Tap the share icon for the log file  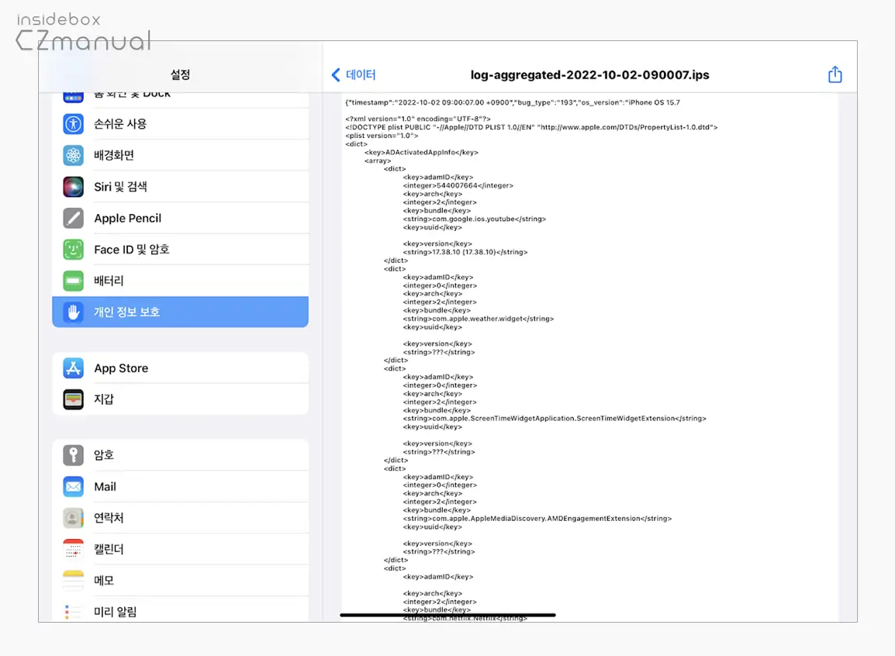[835, 74]
